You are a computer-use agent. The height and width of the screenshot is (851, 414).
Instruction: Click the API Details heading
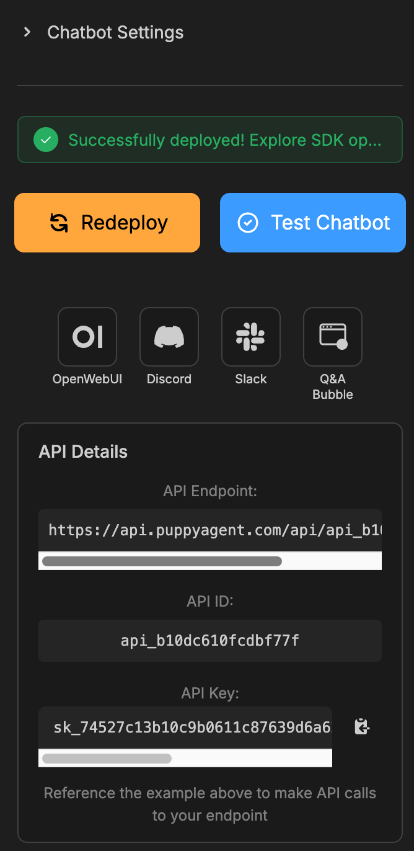tap(83, 452)
